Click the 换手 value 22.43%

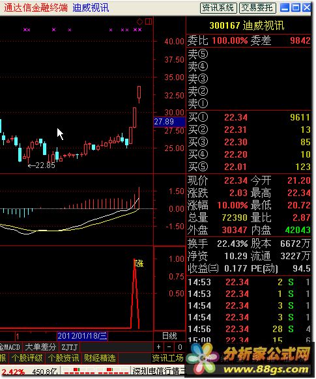point(233,244)
